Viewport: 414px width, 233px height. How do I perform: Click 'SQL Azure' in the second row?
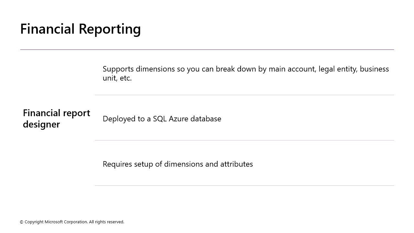[171, 119]
